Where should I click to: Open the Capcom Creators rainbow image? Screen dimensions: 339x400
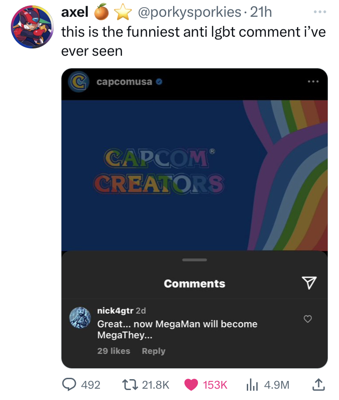pos(194,175)
